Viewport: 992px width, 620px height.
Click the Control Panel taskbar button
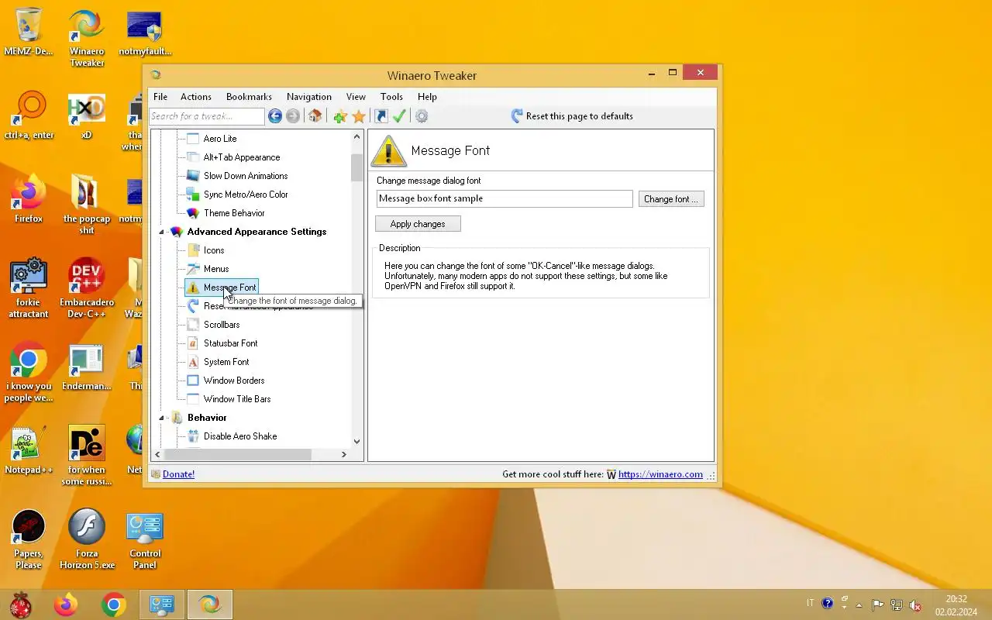coord(162,604)
